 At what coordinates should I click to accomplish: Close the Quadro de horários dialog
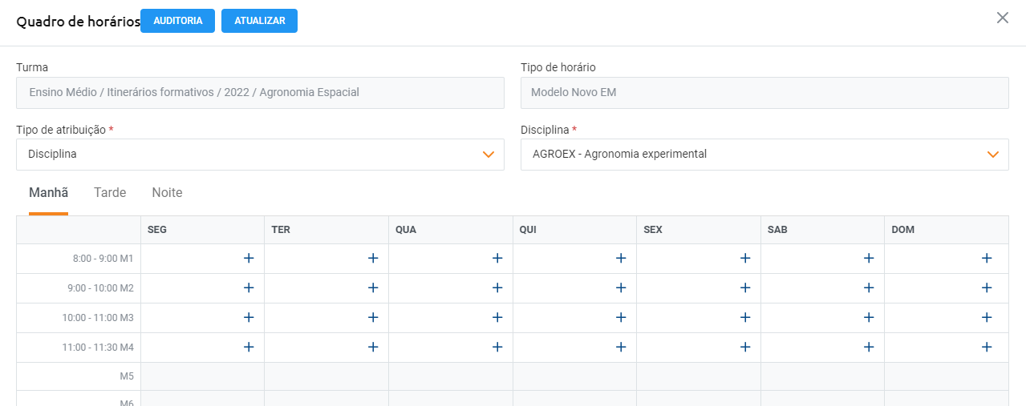[1002, 18]
